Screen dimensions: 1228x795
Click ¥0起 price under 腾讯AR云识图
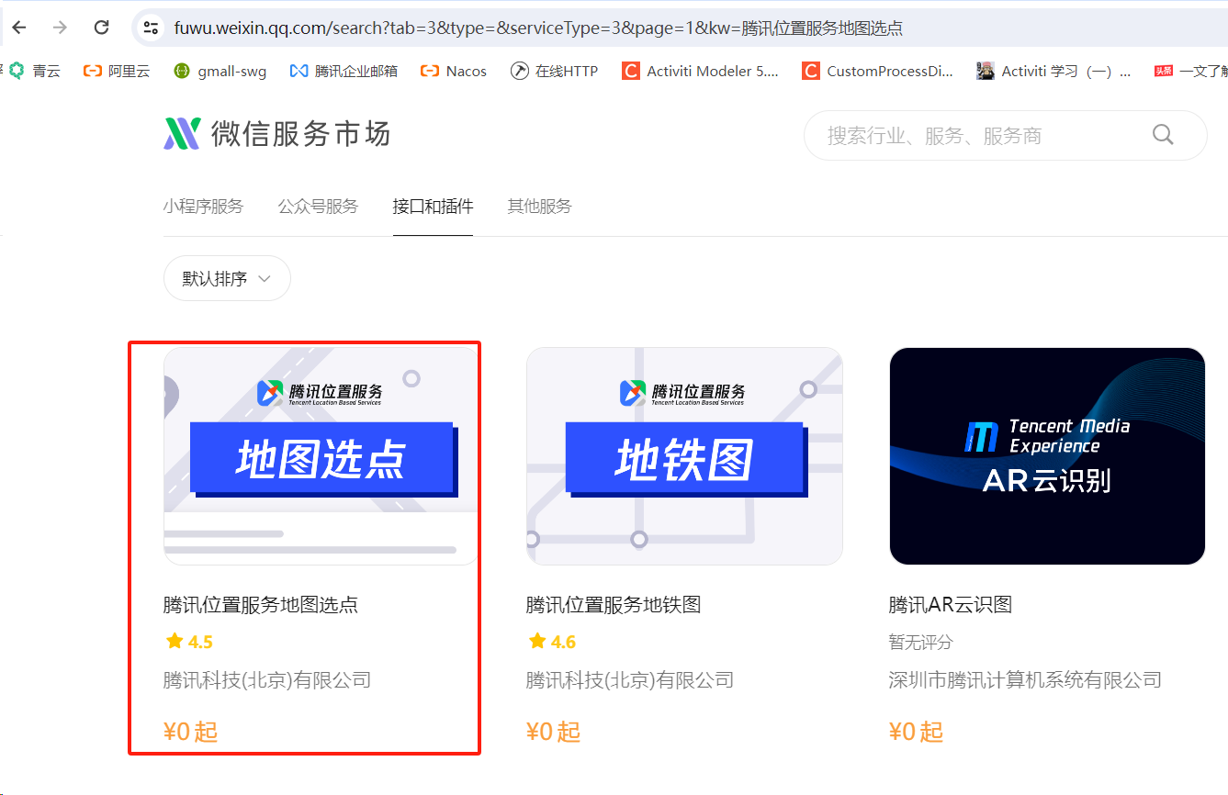click(917, 732)
